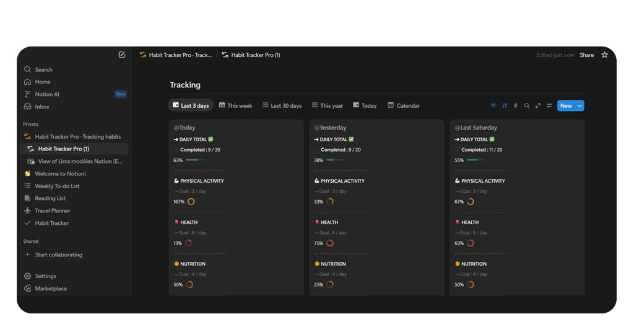
Task: Open database in full page expand icon
Action: 538,106
